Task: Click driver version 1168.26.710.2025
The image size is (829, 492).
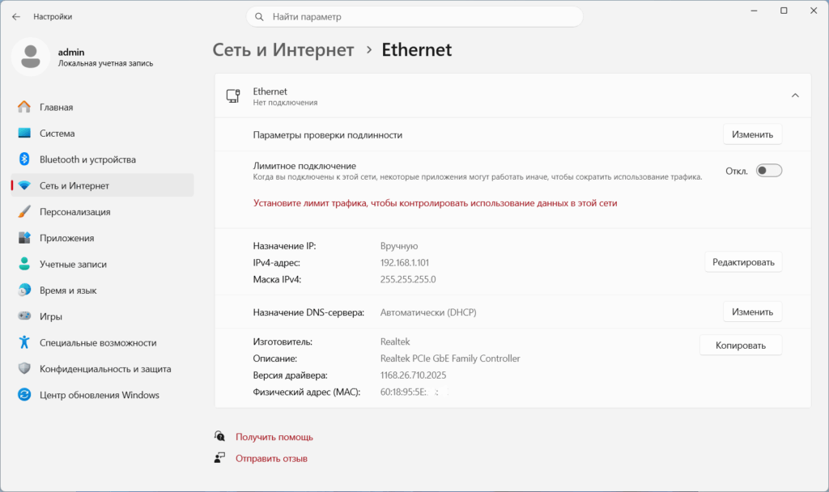Action: tap(413, 375)
